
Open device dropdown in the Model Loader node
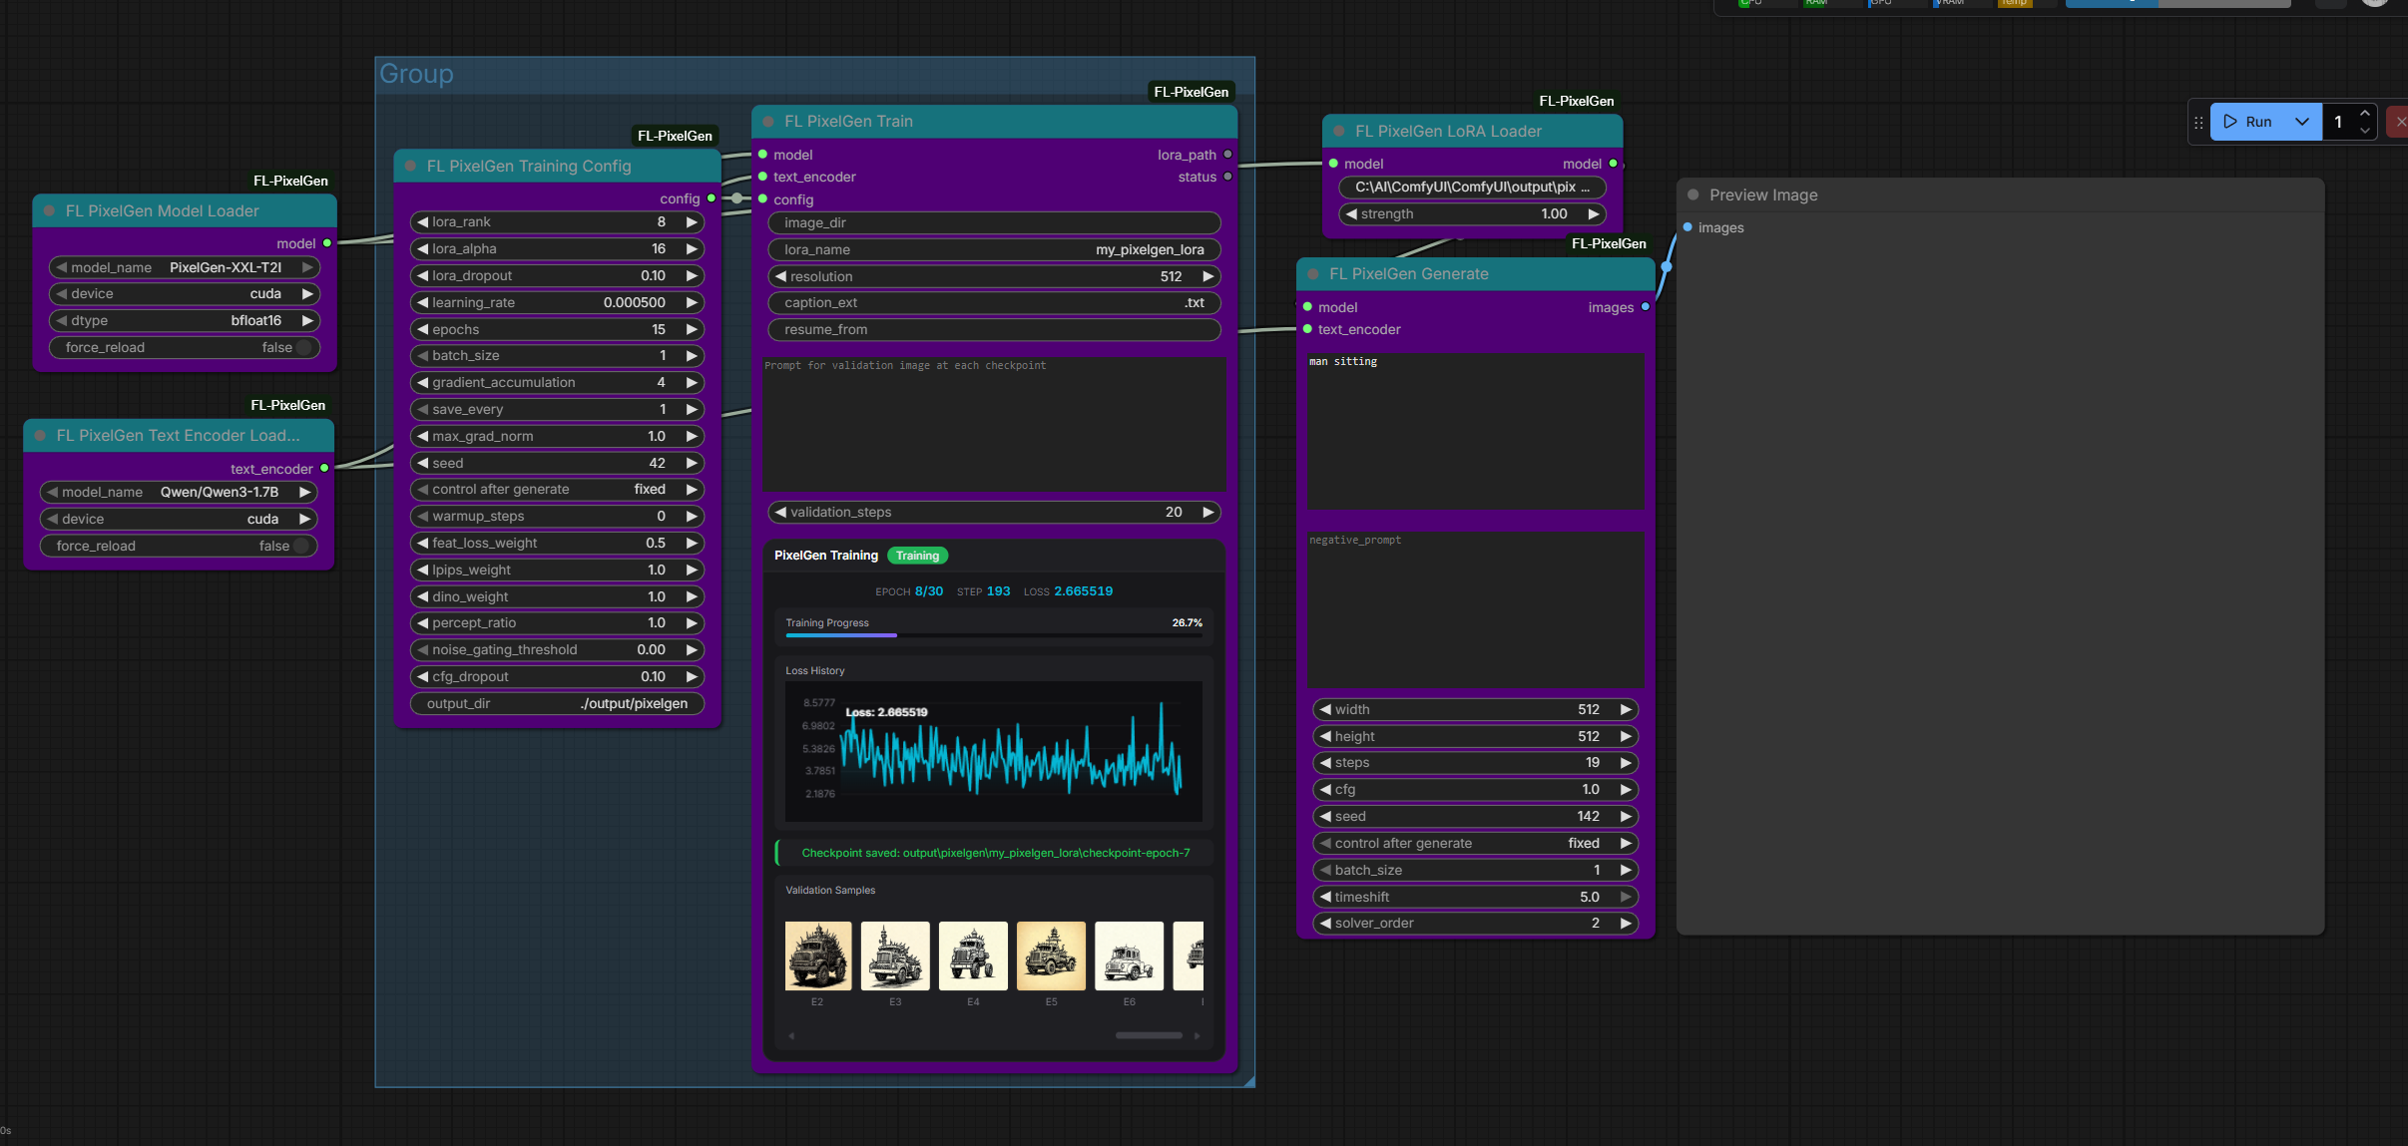click(x=185, y=294)
